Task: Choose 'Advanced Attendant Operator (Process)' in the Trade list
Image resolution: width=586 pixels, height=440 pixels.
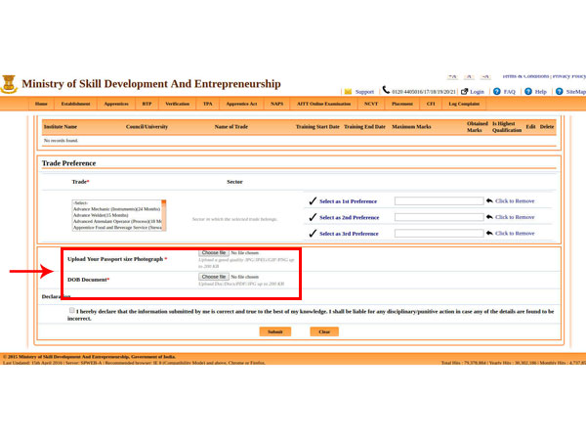Action: [116, 221]
